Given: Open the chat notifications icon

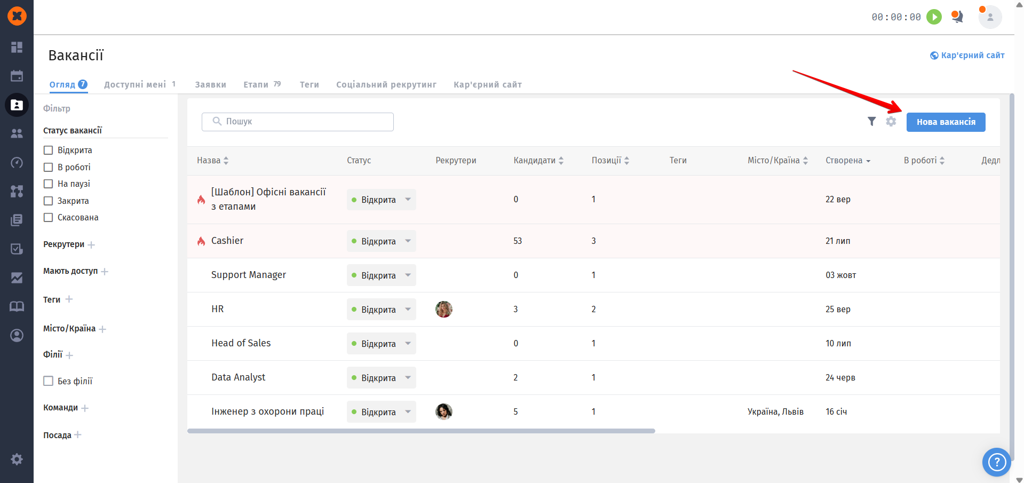Looking at the screenshot, I should coord(957,17).
